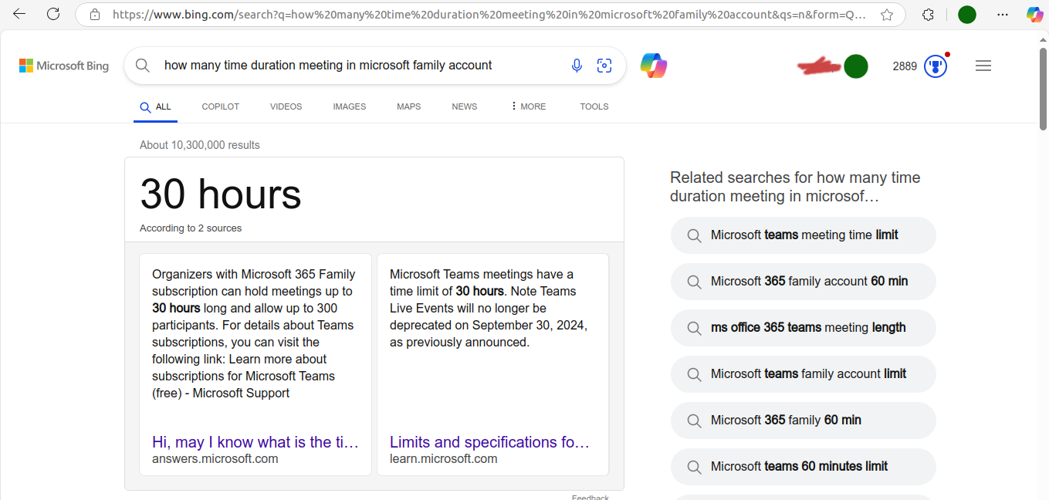Image resolution: width=1049 pixels, height=500 pixels.
Task: Click the answers.microsoft.com source text
Action: 215,459
